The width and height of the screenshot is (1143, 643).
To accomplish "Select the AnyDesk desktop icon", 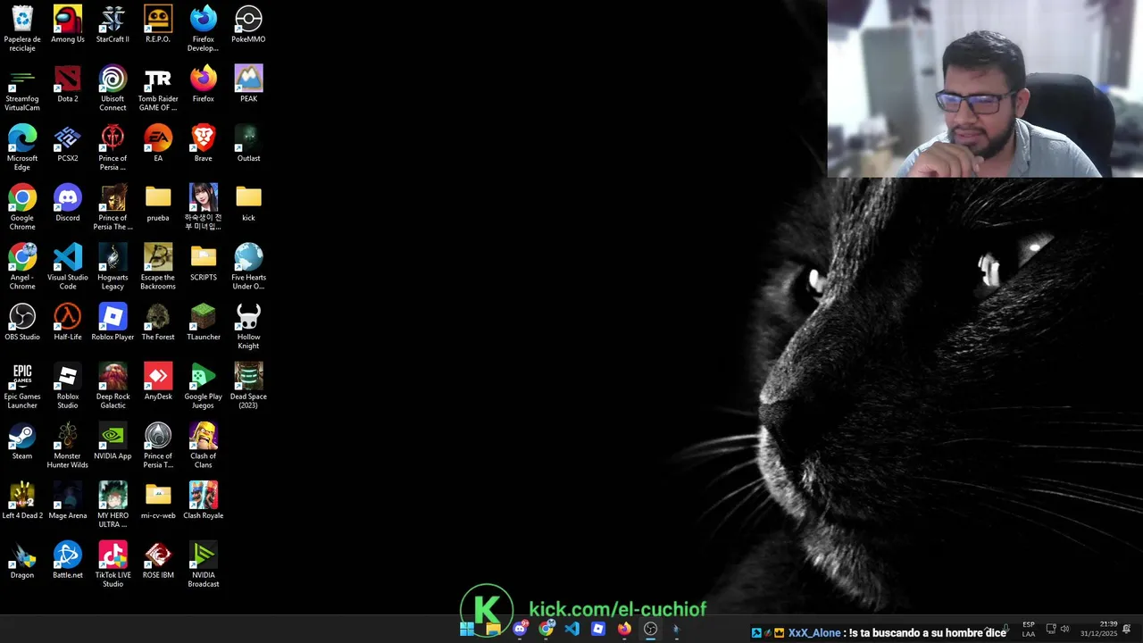I will coord(158,381).
